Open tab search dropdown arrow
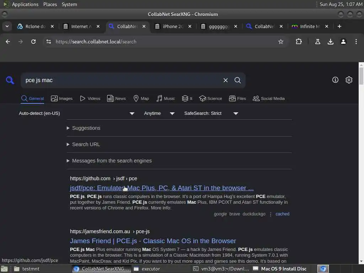The width and height of the screenshot is (364, 273). (7, 26)
